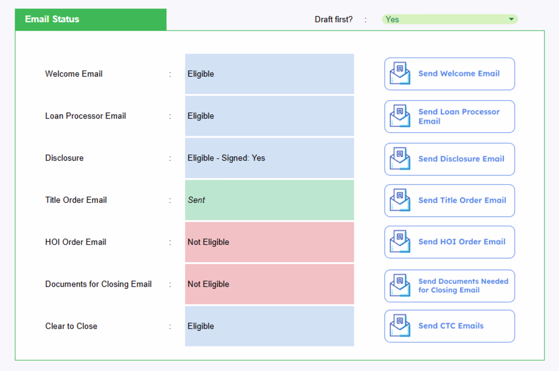
Task: Select the Email Status tab header
Action: coord(91,19)
